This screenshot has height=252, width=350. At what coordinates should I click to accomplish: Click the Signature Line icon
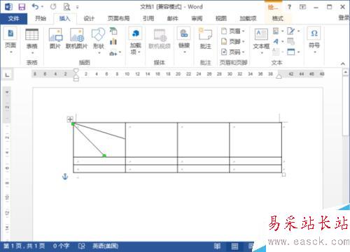pyautogui.click(x=290, y=31)
